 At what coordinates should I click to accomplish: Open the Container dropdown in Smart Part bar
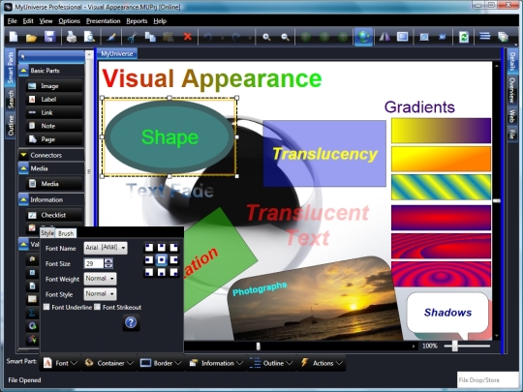[109, 363]
